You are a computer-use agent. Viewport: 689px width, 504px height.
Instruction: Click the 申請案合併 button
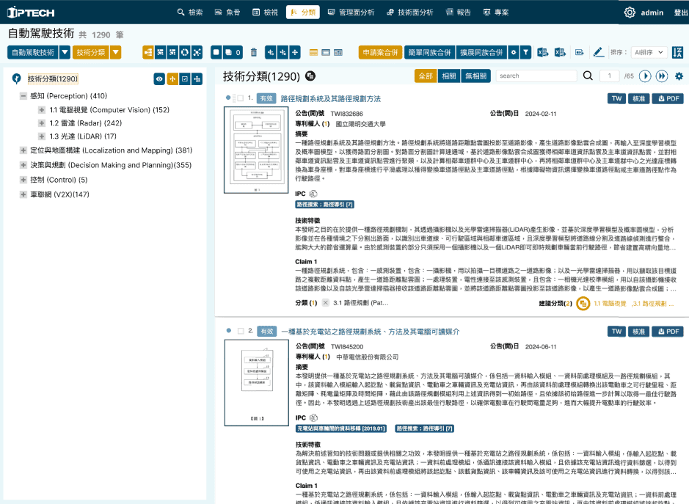coord(379,52)
